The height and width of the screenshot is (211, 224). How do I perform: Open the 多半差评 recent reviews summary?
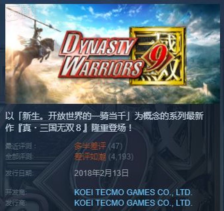click(x=90, y=146)
